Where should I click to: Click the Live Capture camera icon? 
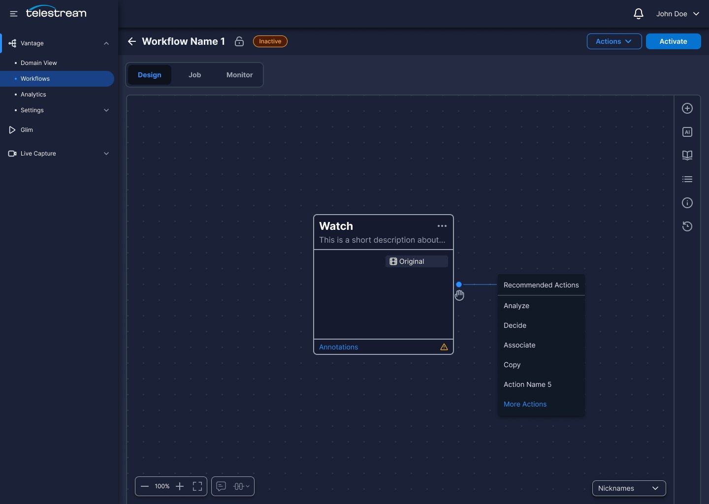12,154
